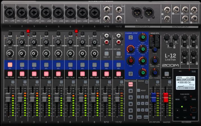201x126 pixels.
Task: Tap the TEMPO button on the recorder
Action: (x=194, y=100)
